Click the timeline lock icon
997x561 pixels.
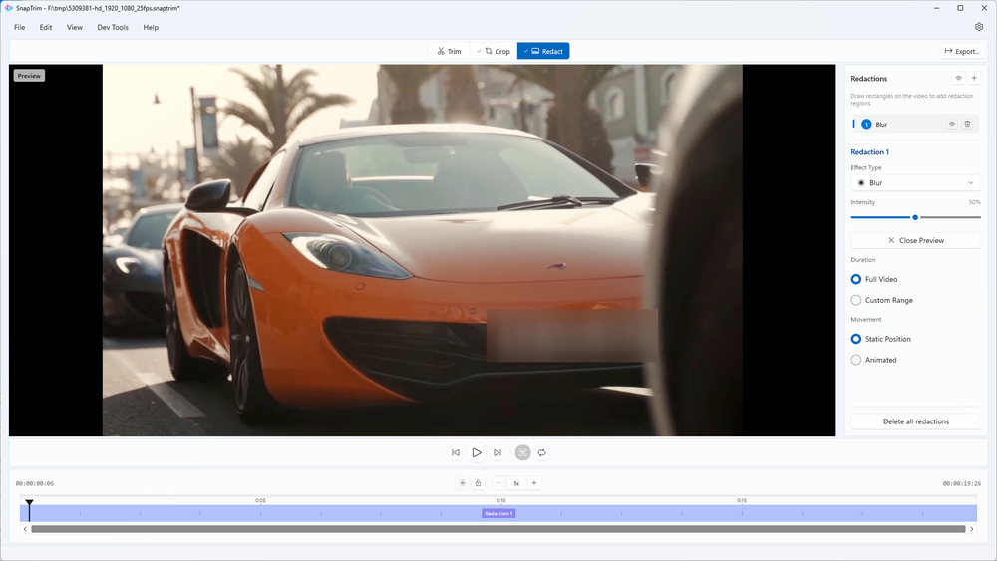tap(478, 483)
